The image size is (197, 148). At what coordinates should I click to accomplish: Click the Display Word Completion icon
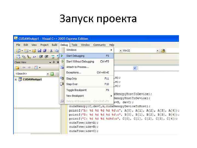point(34,57)
